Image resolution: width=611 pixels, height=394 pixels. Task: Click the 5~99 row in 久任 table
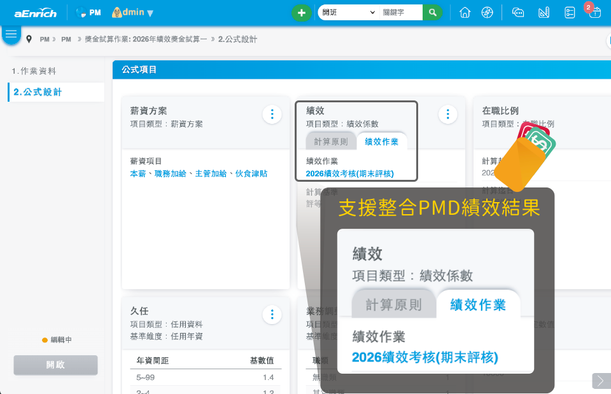(206, 377)
